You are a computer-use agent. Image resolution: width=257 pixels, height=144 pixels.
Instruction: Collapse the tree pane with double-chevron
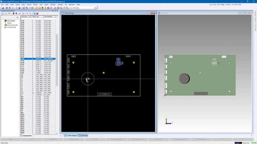tap(17, 17)
